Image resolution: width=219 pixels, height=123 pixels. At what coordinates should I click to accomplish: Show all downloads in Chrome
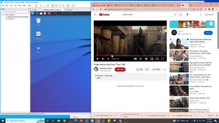(210, 115)
